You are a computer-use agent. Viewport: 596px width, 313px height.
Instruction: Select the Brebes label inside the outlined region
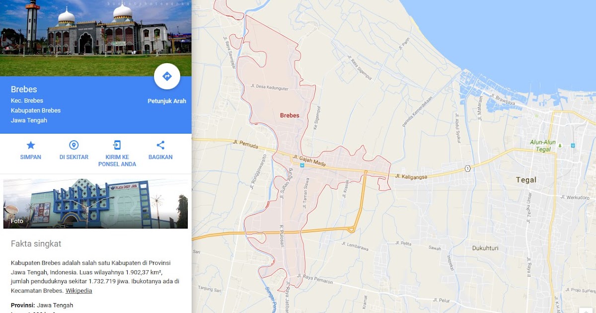pos(290,115)
